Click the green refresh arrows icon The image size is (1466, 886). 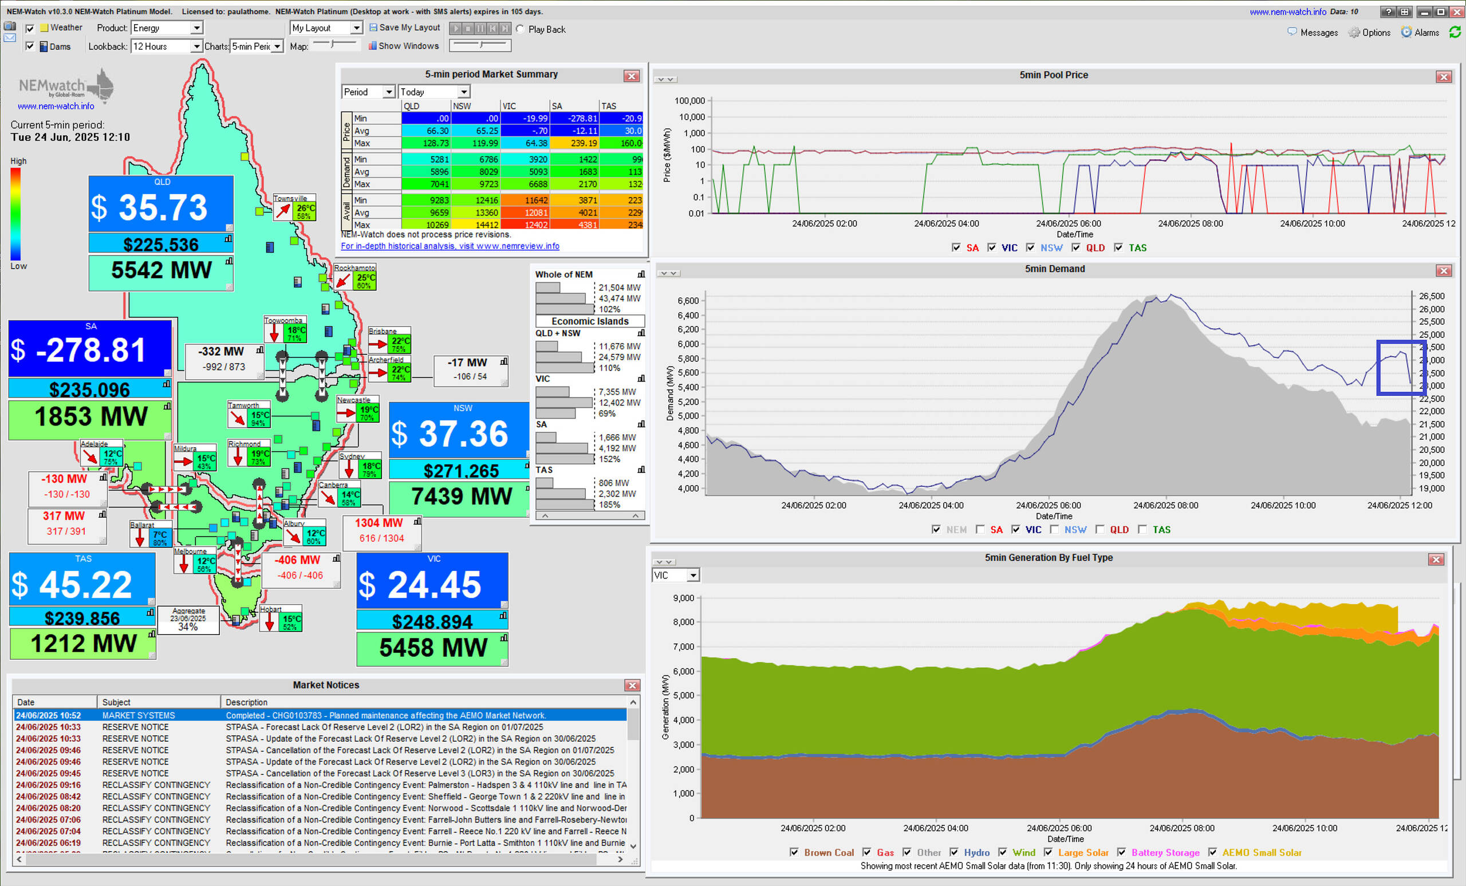(x=1455, y=32)
